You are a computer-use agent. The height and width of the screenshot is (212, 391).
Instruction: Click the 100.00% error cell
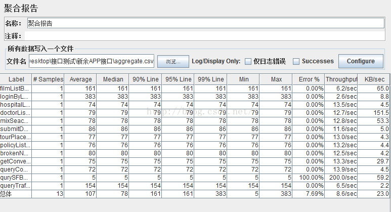[309, 178]
